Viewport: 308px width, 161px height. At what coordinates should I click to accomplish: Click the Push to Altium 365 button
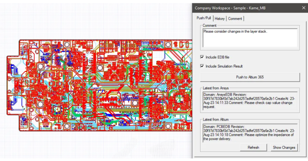click(250, 77)
